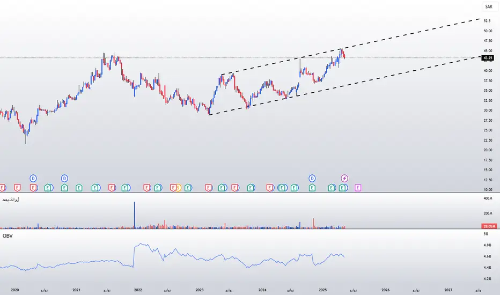Click the 20.00 value on the price axis
The width and height of the screenshot is (500, 295).
(x=488, y=150)
